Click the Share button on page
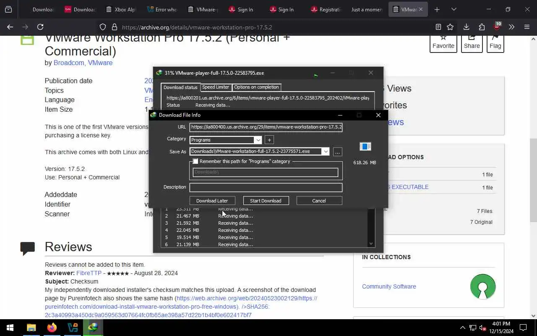This screenshot has width=537, height=336. tap(472, 43)
